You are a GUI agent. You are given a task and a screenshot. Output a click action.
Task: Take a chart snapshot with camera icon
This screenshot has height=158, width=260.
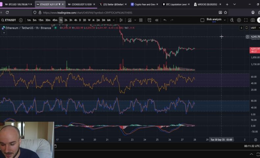[x=253, y=20]
